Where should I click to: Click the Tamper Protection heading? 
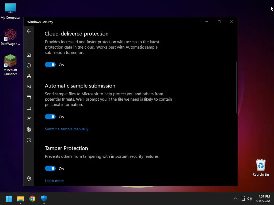coord(66,148)
